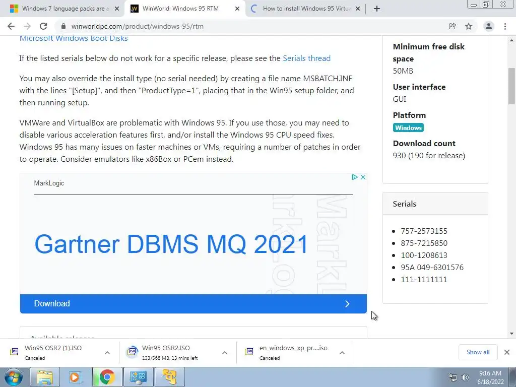The height and width of the screenshot is (387, 516).
Task: Open Windows Explorer from taskbar
Action: coord(45,377)
